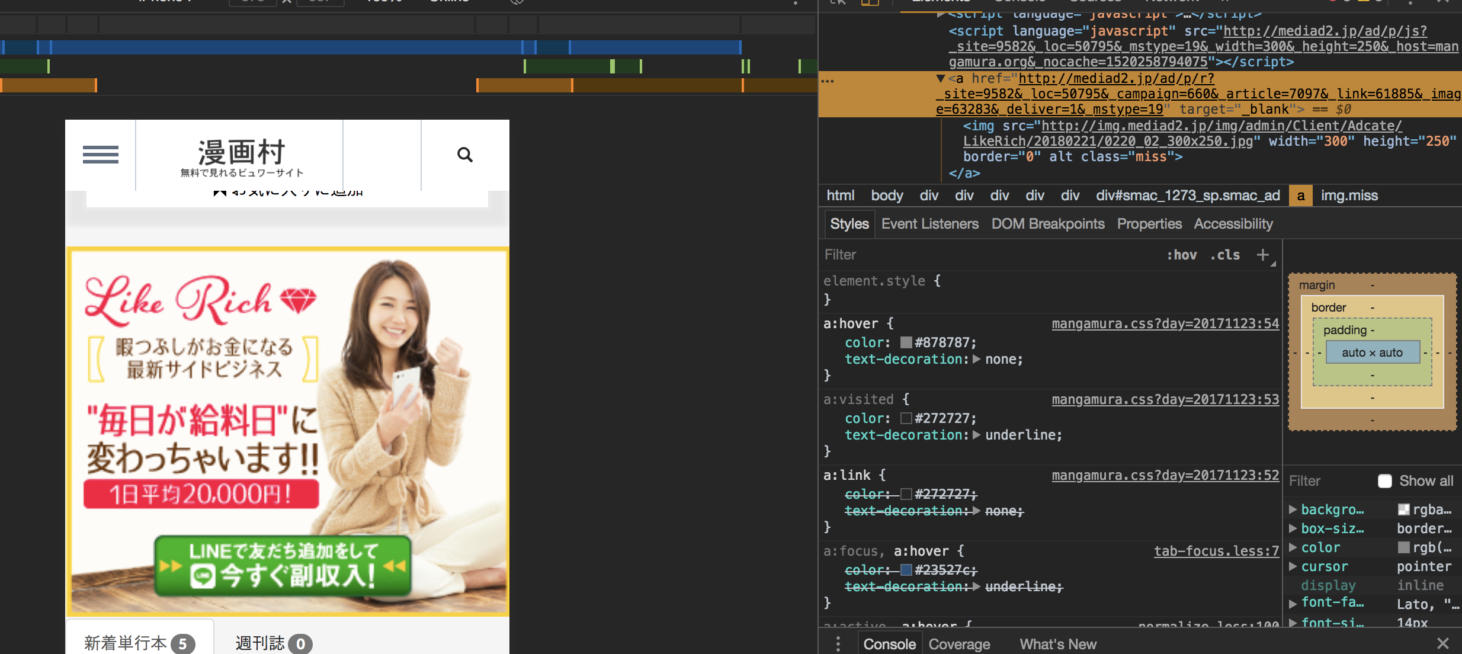Select img.miss in the breadcrumb trail
The width and height of the screenshot is (1462, 654).
pyautogui.click(x=1349, y=195)
